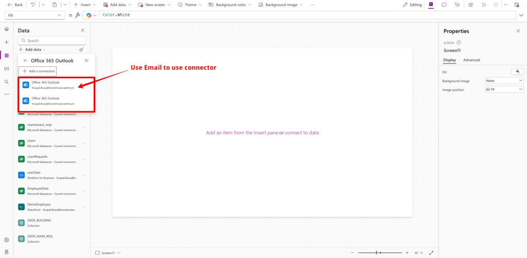Open the Comments speech bubble icon
527x258 pixels.
pyautogui.click(x=444, y=5)
